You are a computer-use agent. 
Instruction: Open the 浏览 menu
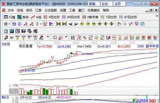[x=20, y=10]
